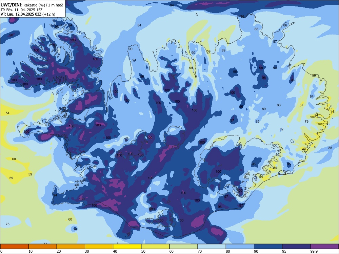339x254 pixels.
Task: Click the 'VT: Lau. 12.04.2025 03Z (+12 h)' line
Action: 28,14
